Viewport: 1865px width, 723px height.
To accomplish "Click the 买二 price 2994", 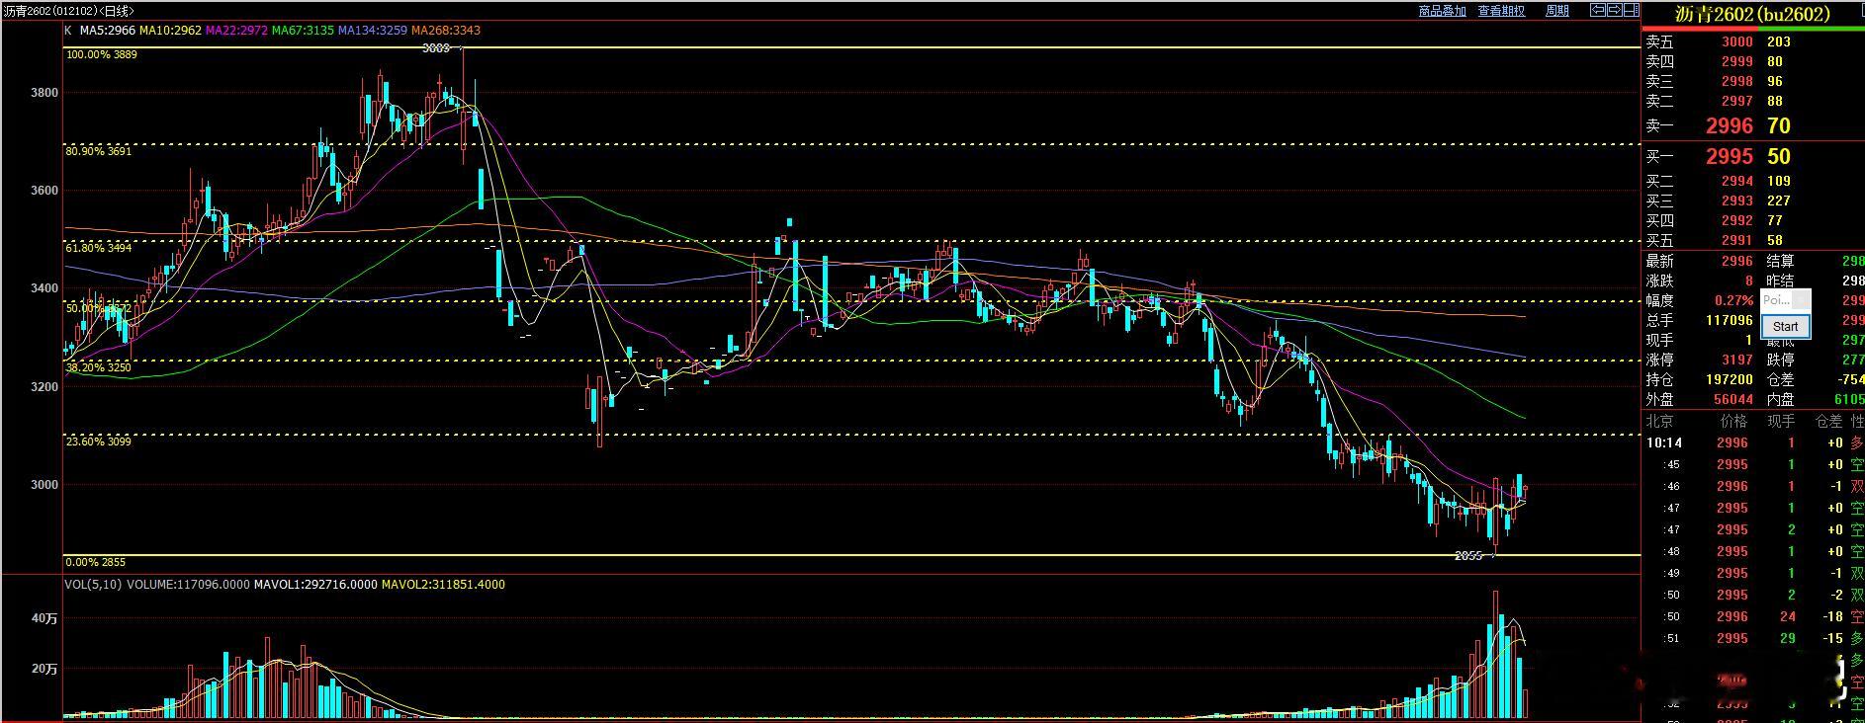I will point(1736,181).
